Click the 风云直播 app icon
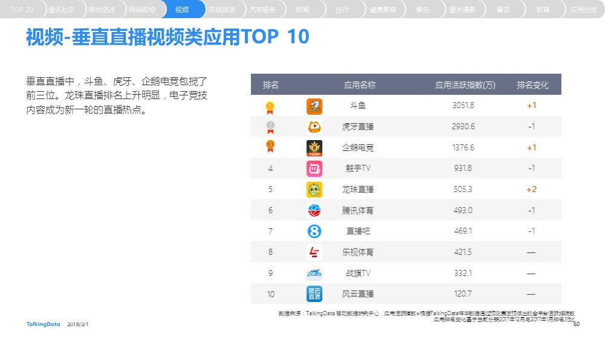605x340 pixels. click(x=314, y=294)
